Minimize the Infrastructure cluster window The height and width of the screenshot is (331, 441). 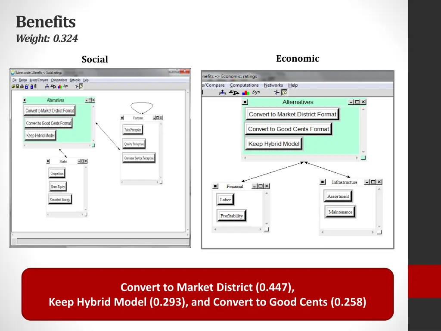(367, 182)
